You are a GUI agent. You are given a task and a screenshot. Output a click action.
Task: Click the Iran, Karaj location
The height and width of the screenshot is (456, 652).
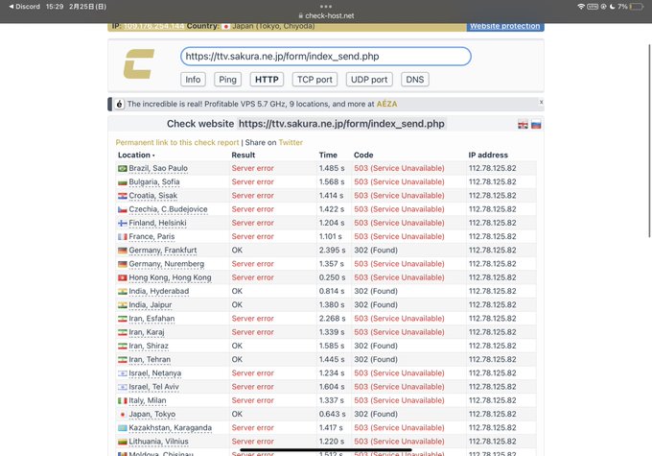[x=147, y=332]
